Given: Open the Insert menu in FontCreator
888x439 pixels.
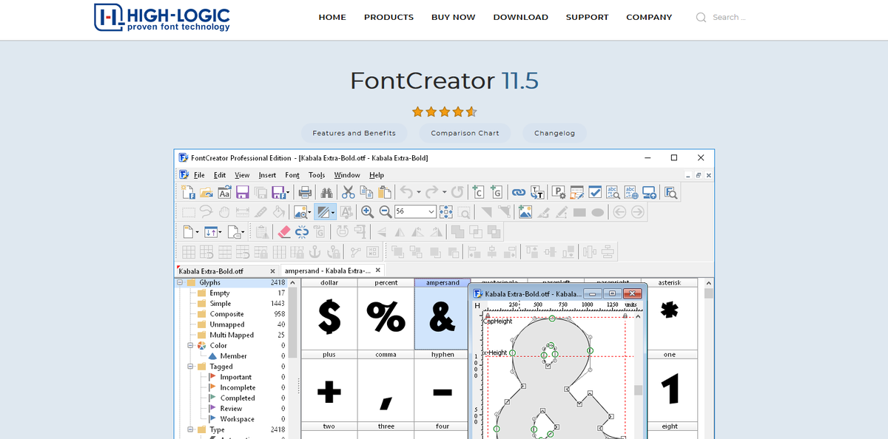Looking at the screenshot, I should 267,175.
